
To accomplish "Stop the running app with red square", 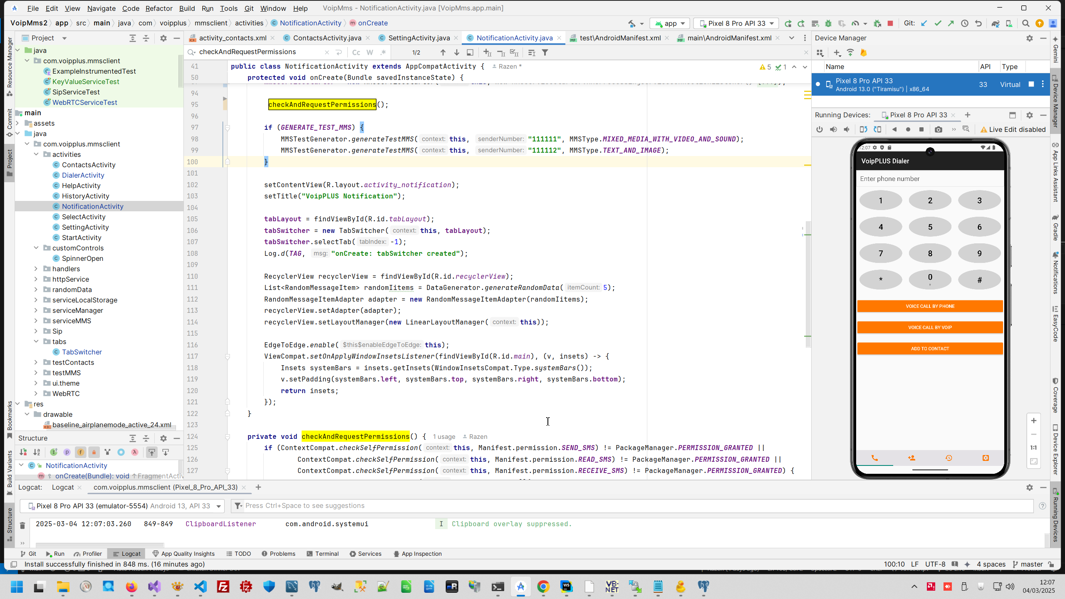I will [890, 24].
